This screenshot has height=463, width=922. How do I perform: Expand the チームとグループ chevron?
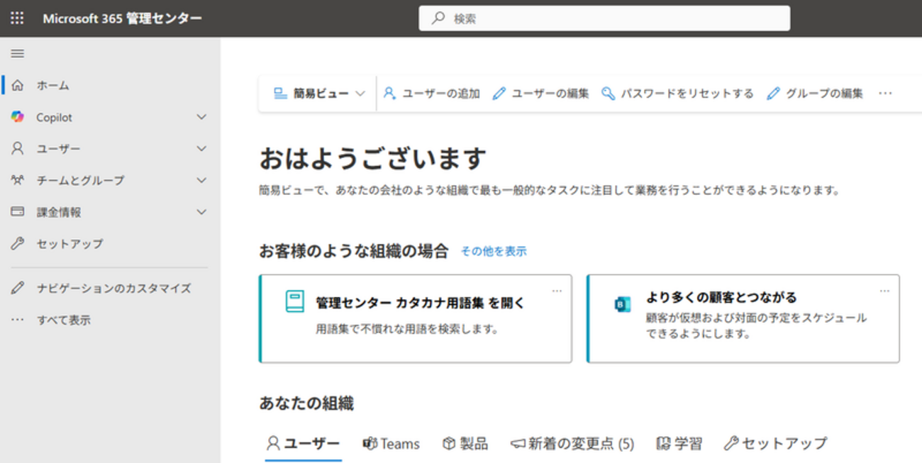[201, 181]
